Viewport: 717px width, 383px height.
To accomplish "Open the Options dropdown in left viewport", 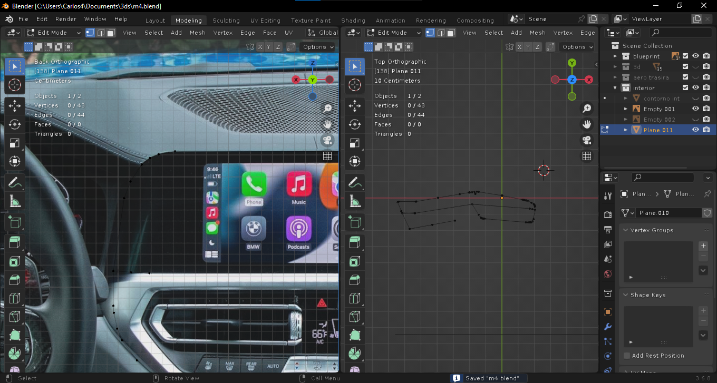I will (x=318, y=47).
